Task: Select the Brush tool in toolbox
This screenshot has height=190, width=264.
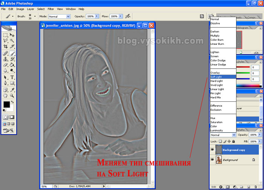Action: pos(12,54)
